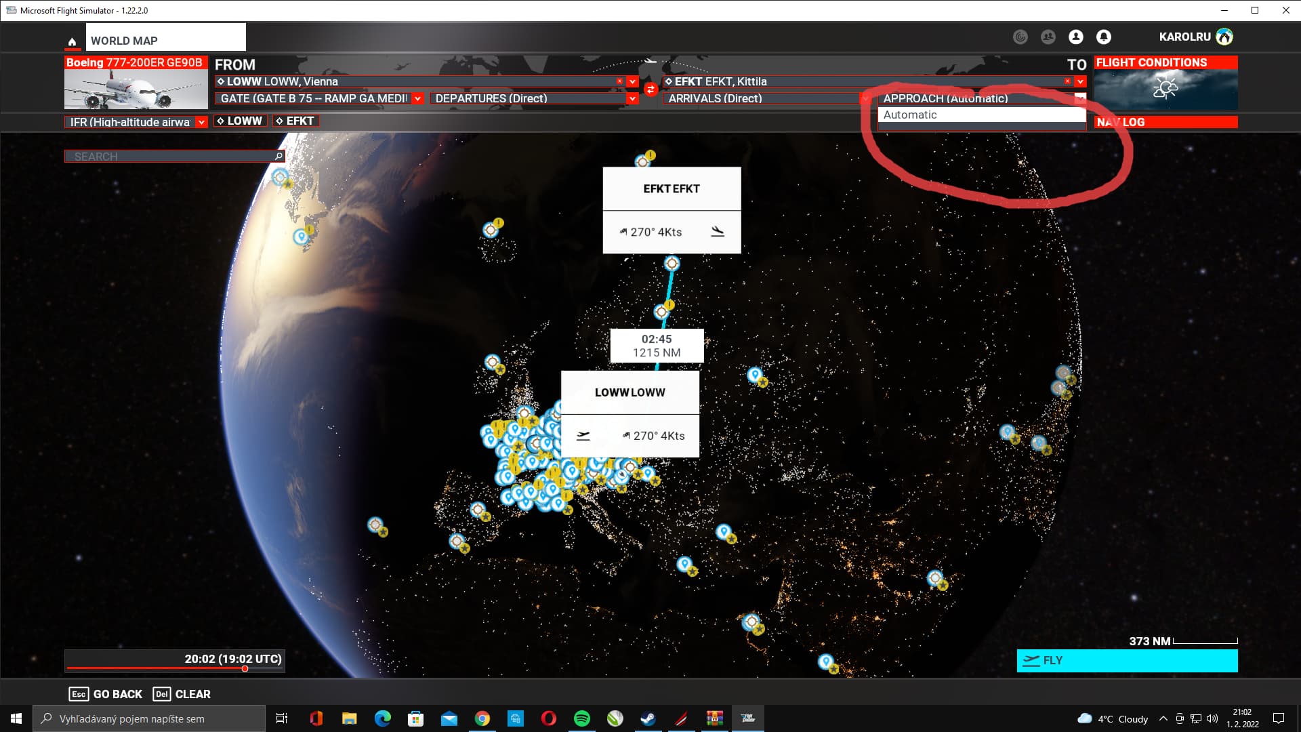The width and height of the screenshot is (1301, 732).
Task: Swap departure and arrival airports
Action: click(x=650, y=89)
